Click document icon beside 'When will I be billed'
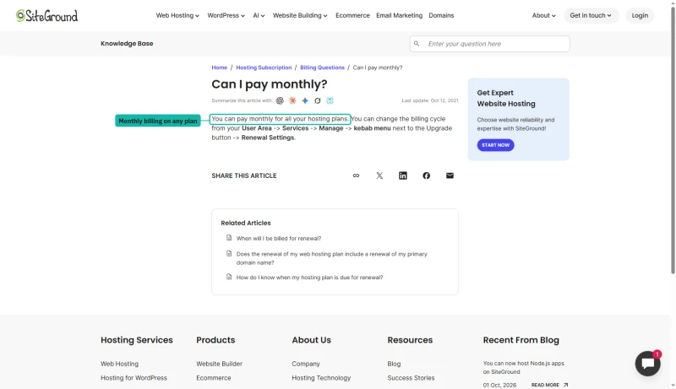 pos(229,238)
